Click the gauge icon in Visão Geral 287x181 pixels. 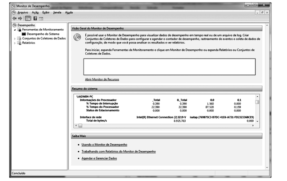[x=77, y=37]
